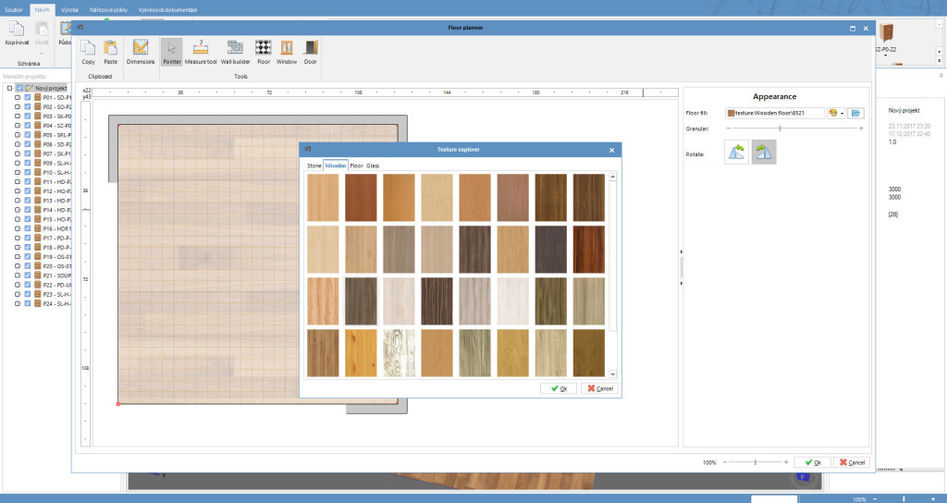The width and height of the screenshot is (947, 503).
Task: Switch to the Glass texture tab
Action: pos(373,166)
